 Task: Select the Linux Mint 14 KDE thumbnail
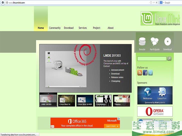click(85, 100)
